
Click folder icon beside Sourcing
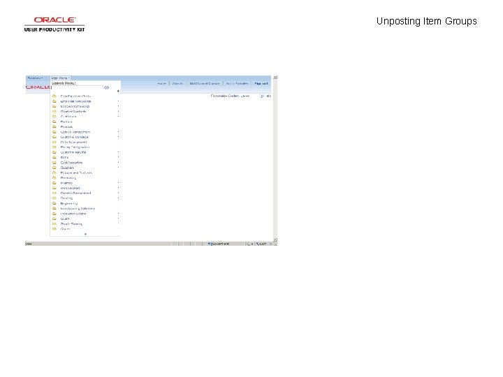point(54,198)
